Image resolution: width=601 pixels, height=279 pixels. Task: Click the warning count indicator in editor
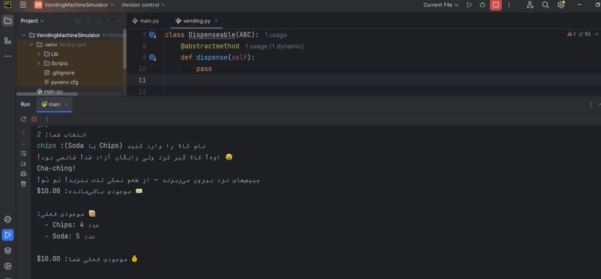571,34
